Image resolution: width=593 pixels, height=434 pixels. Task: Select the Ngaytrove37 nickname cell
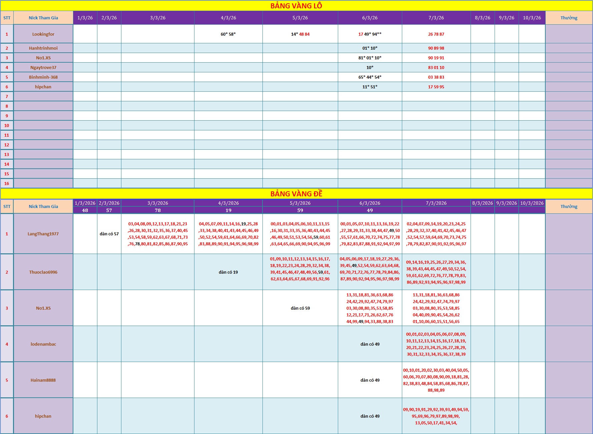[43, 67]
